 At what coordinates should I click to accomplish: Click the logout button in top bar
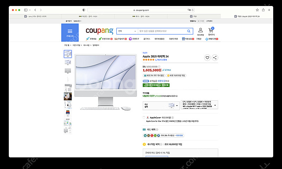click(201, 21)
